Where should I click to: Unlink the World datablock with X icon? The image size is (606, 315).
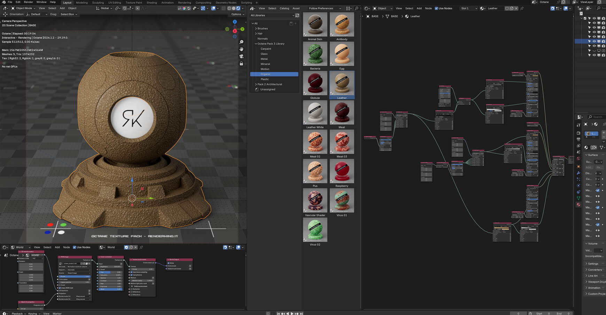(x=135, y=247)
